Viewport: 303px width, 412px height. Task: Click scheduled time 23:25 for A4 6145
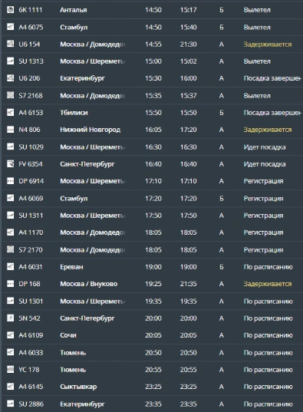pos(153,387)
